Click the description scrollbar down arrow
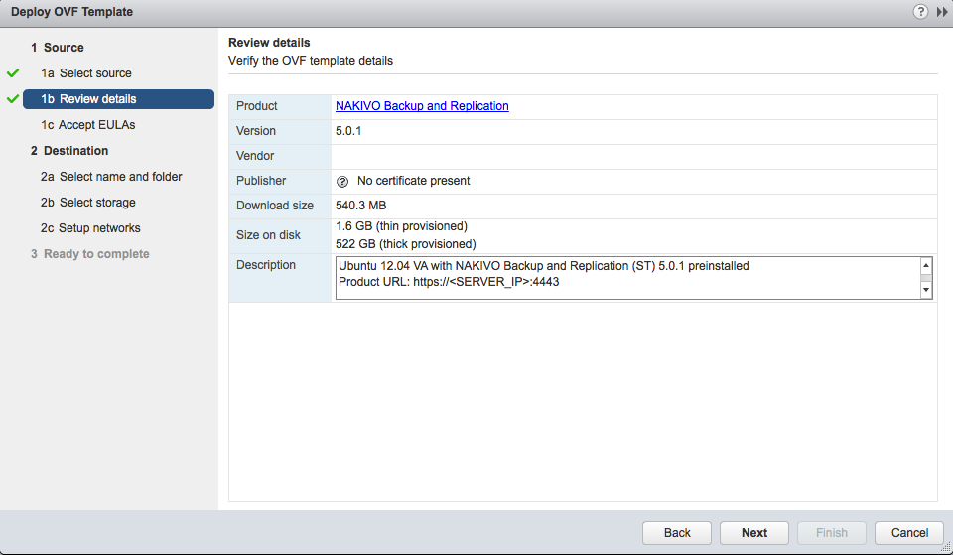Screen dimensions: 953x555 [926, 290]
